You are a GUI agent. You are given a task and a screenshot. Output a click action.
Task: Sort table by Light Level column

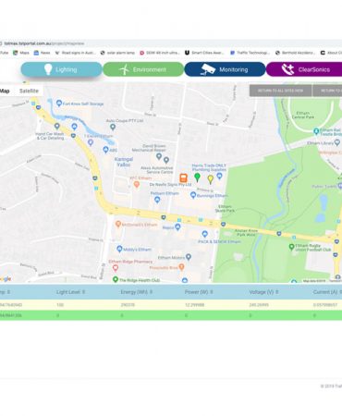click(x=70, y=292)
